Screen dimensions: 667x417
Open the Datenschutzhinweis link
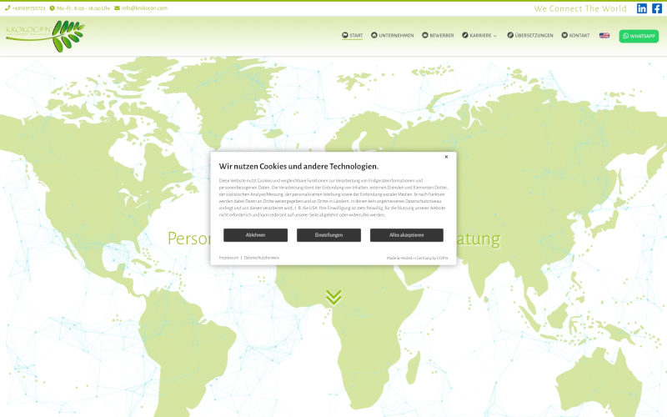pyautogui.click(x=262, y=258)
